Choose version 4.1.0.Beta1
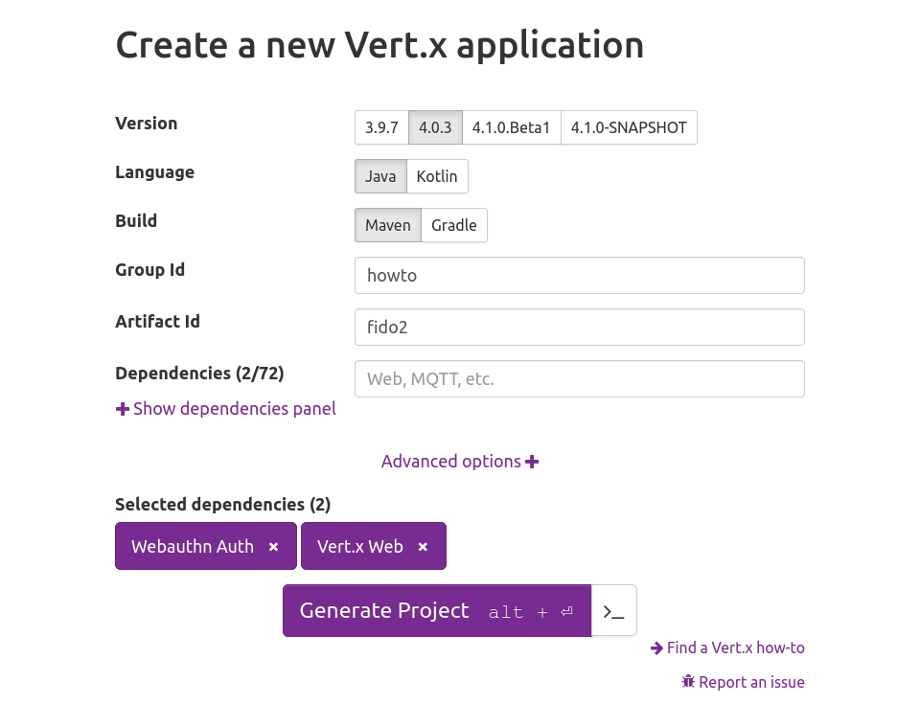Viewport: 920px width, 704px height. (511, 127)
